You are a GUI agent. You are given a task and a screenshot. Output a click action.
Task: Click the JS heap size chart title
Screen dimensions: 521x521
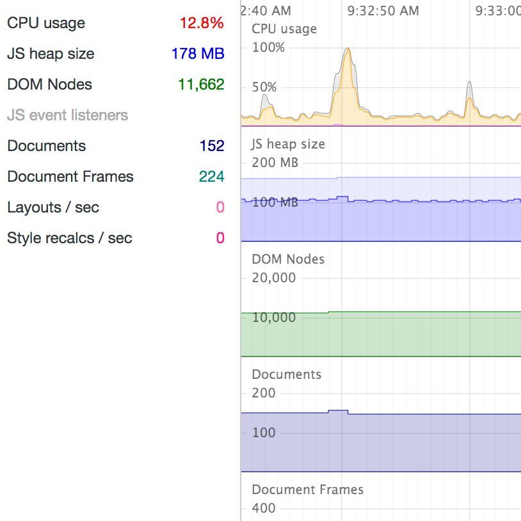coord(288,144)
